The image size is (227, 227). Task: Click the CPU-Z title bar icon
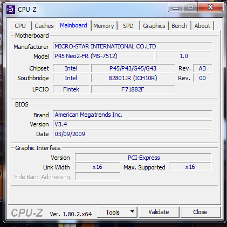tap(11, 10)
